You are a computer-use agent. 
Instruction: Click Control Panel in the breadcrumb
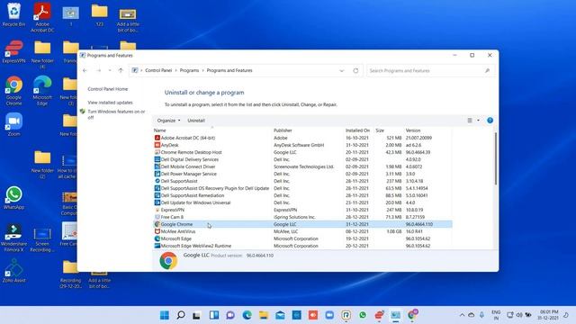[x=158, y=70]
